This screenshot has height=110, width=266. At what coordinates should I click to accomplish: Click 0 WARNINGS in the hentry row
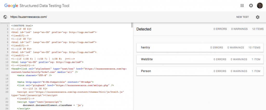pos(236,48)
